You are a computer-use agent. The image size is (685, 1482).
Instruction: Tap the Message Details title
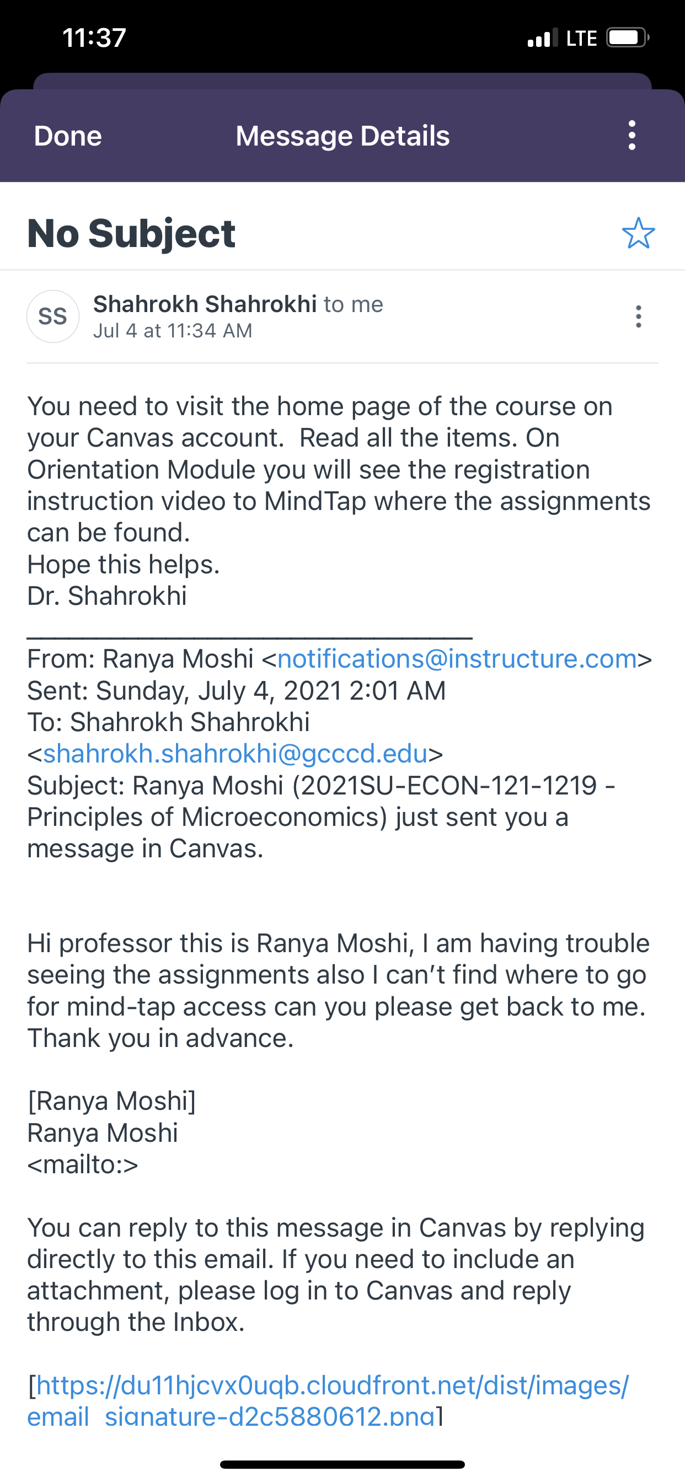point(342,136)
